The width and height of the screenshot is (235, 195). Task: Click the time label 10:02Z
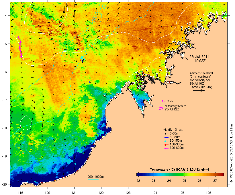tap(200, 61)
